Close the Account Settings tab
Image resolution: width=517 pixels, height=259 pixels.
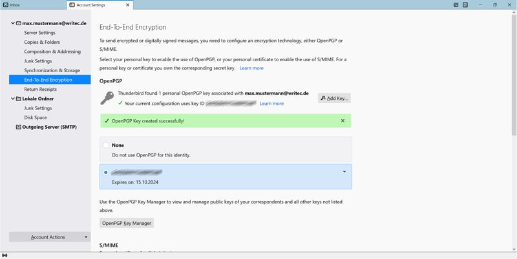pyautogui.click(x=127, y=5)
